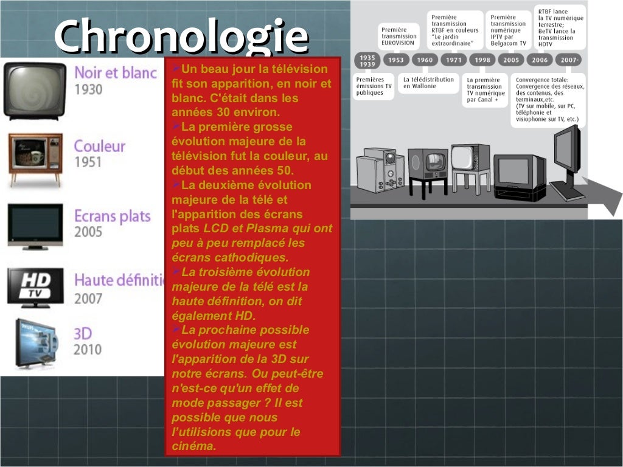Click the 'Haute définition' heading
Screen dimensions: 623x467
(119, 280)
